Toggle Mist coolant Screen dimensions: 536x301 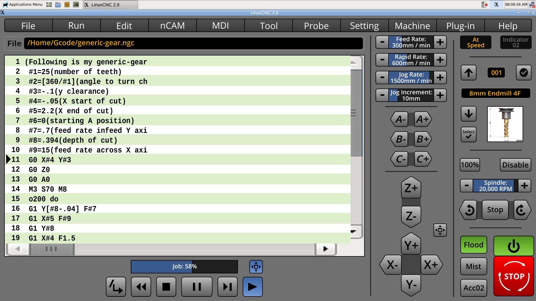click(473, 266)
